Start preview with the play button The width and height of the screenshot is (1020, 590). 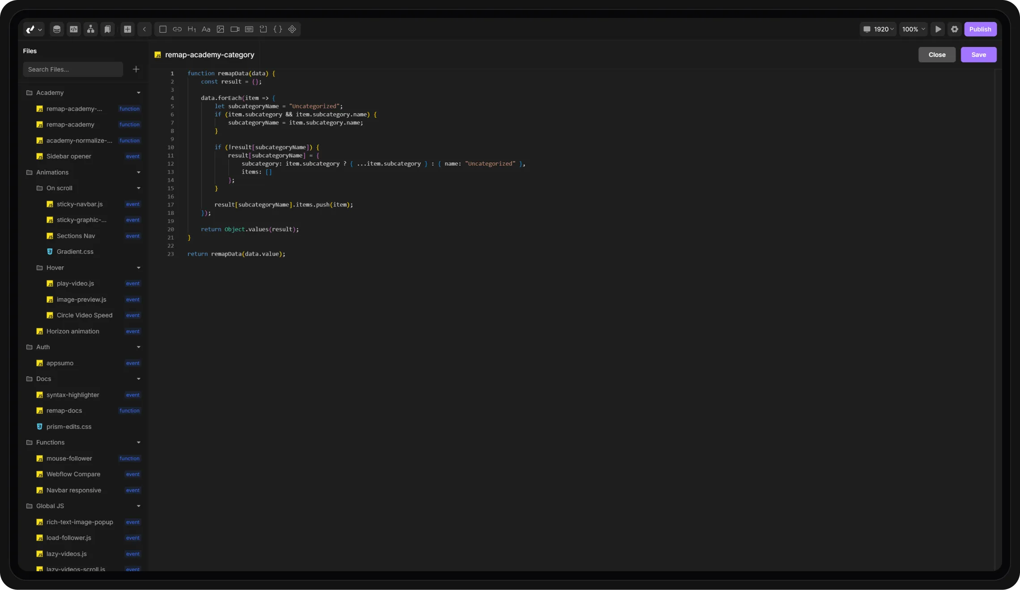(x=938, y=29)
